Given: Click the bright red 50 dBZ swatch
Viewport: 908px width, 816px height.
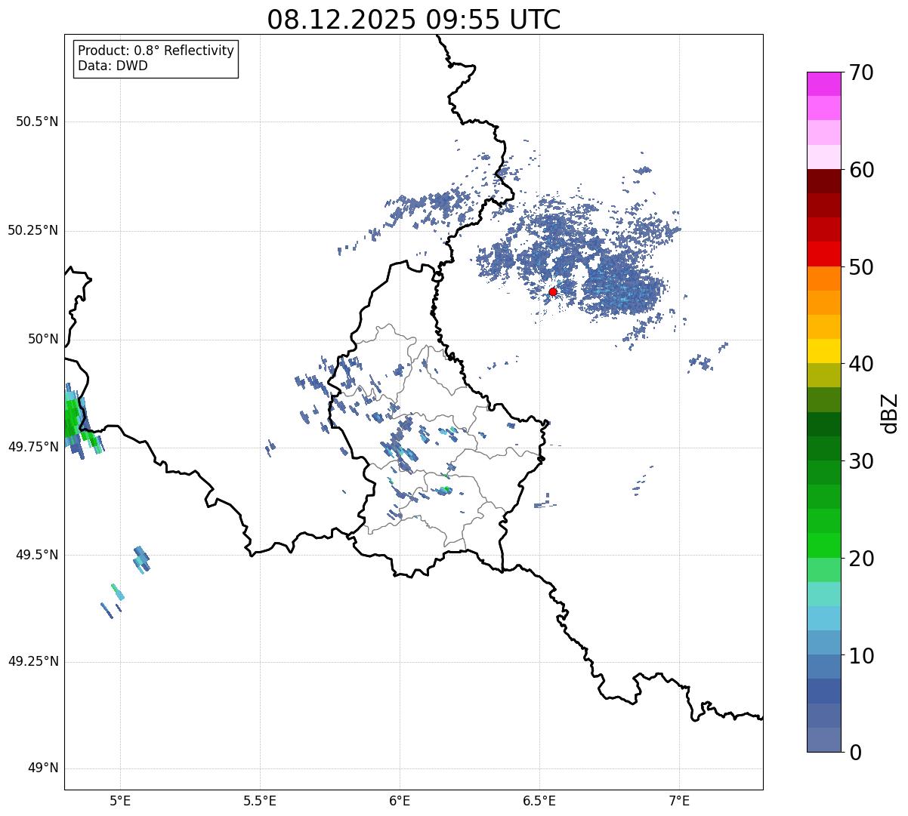Looking at the screenshot, I should click(824, 254).
